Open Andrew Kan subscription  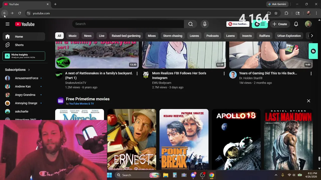point(24,86)
